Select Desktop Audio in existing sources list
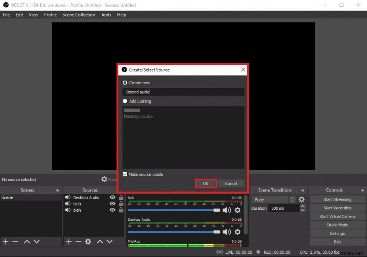The image size is (367, 257). point(139,116)
